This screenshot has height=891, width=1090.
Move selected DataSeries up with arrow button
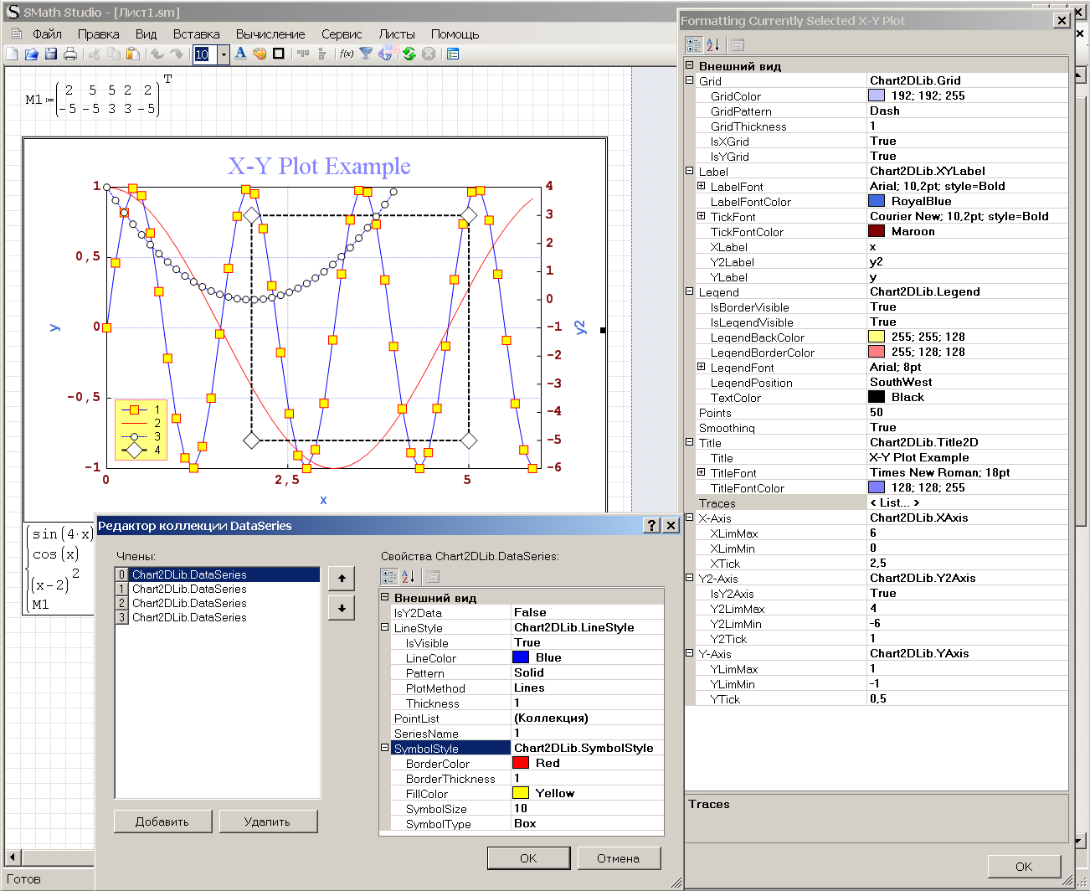click(342, 579)
